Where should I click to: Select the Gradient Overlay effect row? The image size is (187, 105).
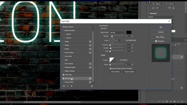77,67
